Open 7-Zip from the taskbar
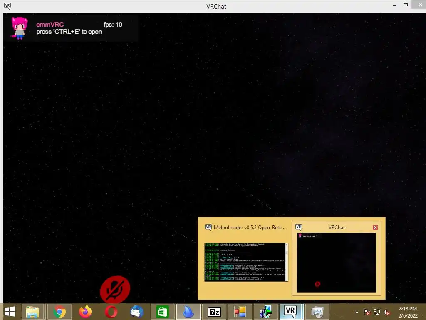426x320 pixels. point(214,312)
